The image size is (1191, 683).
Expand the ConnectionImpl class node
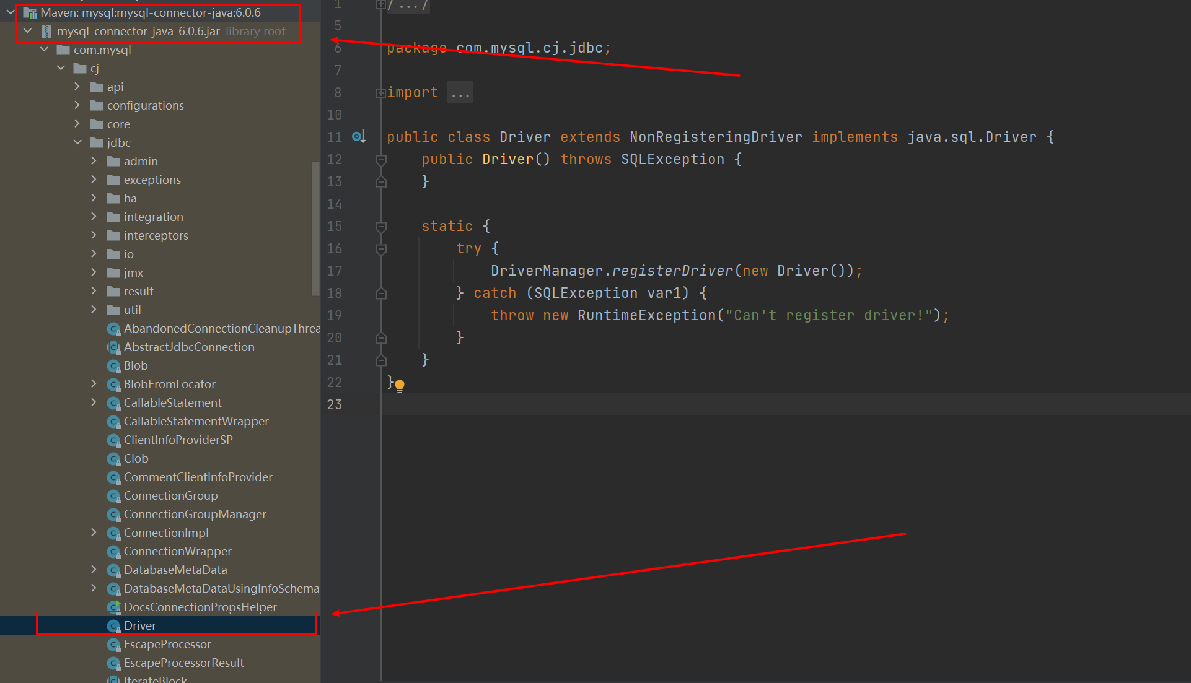94,533
